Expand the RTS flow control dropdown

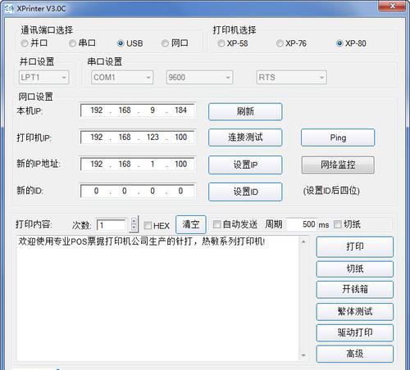pyautogui.click(x=291, y=78)
